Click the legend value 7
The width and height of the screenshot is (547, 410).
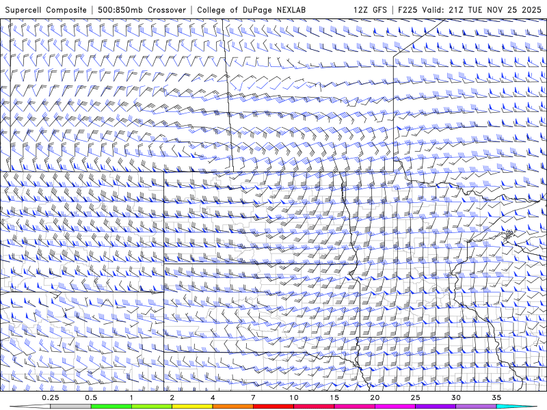[253, 398]
